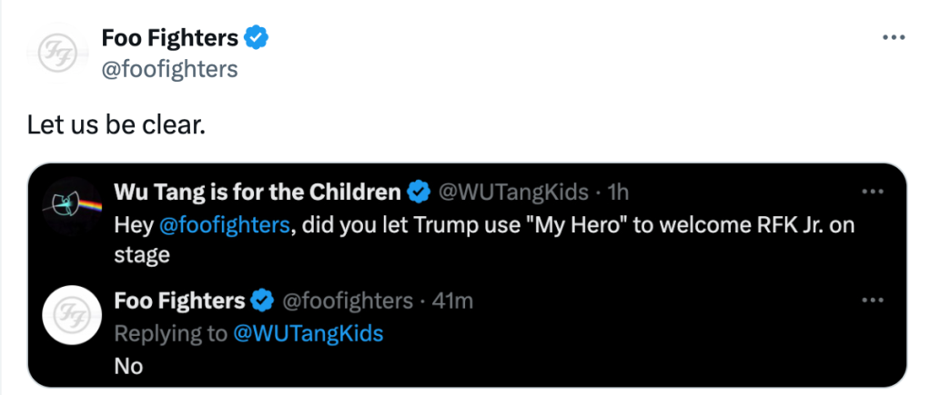Click the 41m timestamp on the reply
This screenshot has width=930, height=395.
click(x=453, y=301)
